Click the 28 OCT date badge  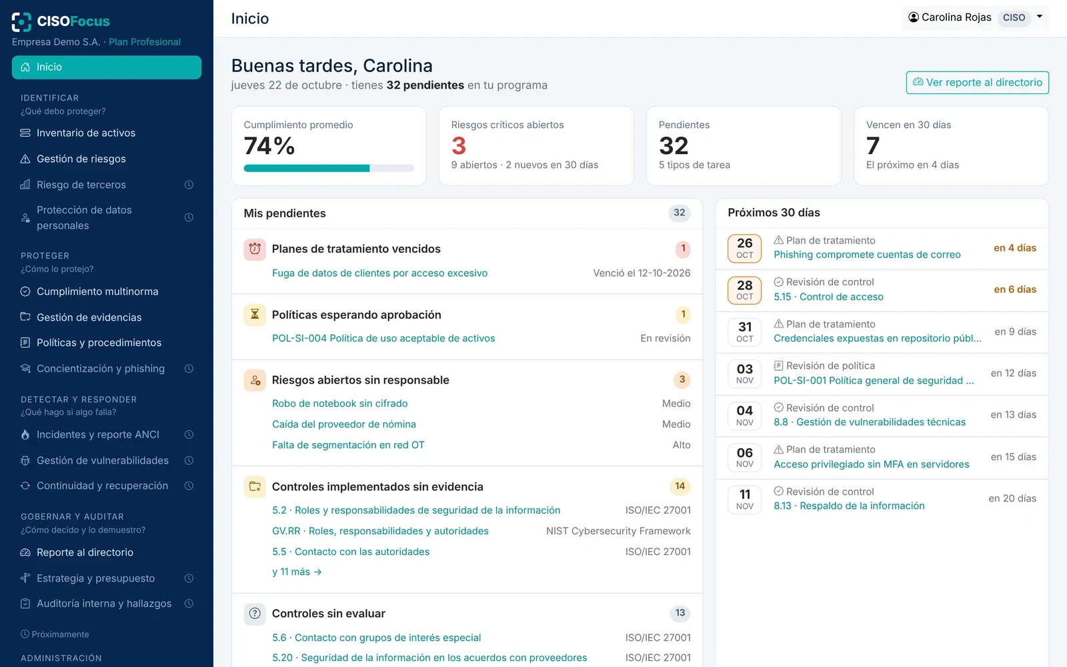click(x=744, y=290)
